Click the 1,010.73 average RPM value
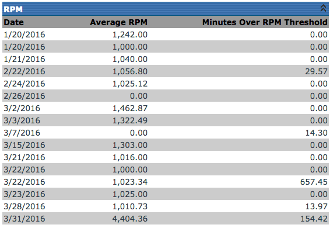The width and height of the screenshot is (330, 228). click(130, 206)
